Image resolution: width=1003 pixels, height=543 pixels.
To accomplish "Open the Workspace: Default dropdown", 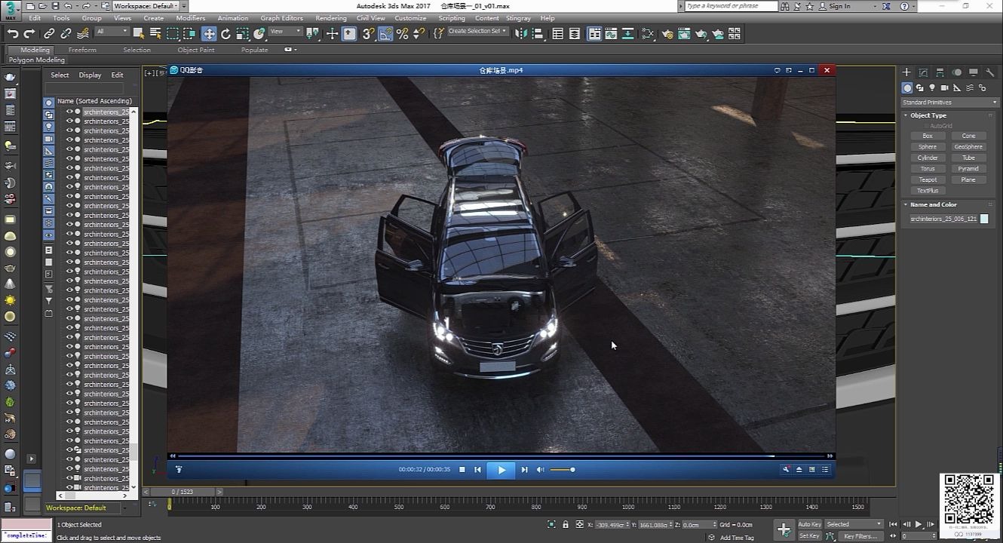I will (145, 6).
